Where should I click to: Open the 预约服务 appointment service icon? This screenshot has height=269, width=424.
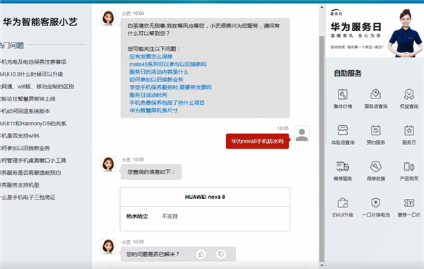[x=376, y=130]
